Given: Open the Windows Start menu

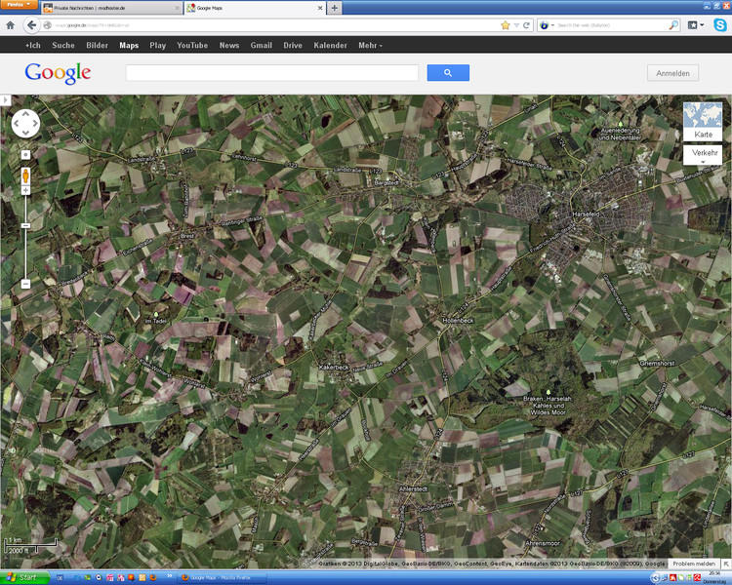Looking at the screenshot, I should tap(24, 577).
